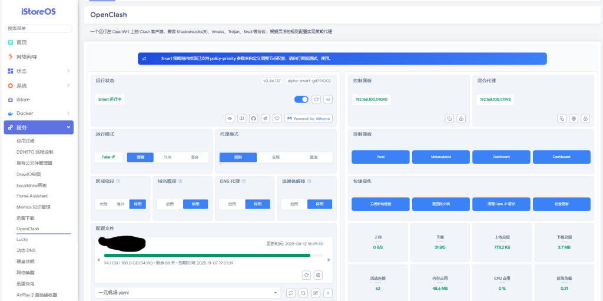Select 混合 run mode

[x=194, y=157]
